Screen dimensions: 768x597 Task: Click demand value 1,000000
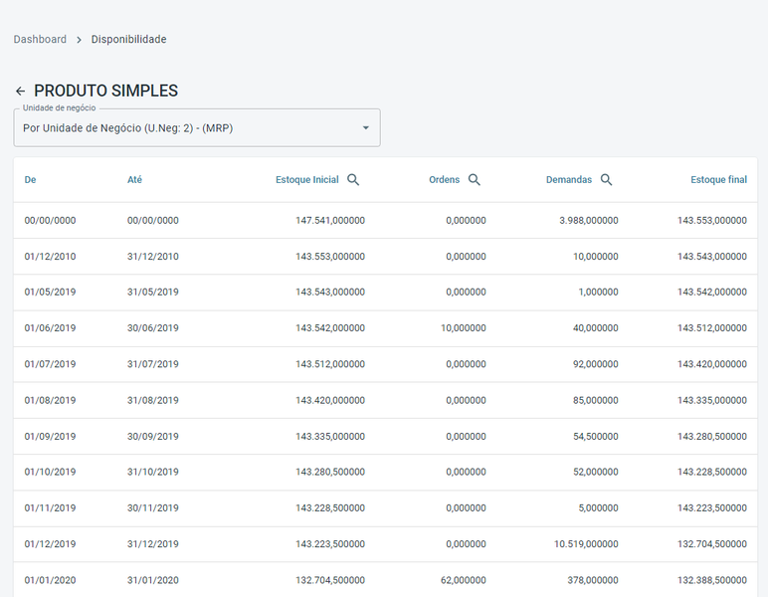pyautogui.click(x=598, y=292)
